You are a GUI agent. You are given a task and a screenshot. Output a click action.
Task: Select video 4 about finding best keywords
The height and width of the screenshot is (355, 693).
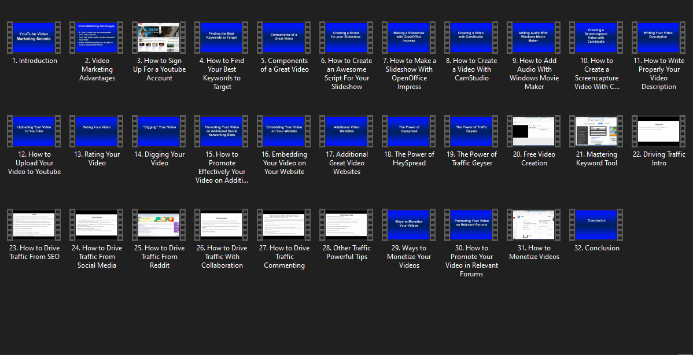coord(222,38)
